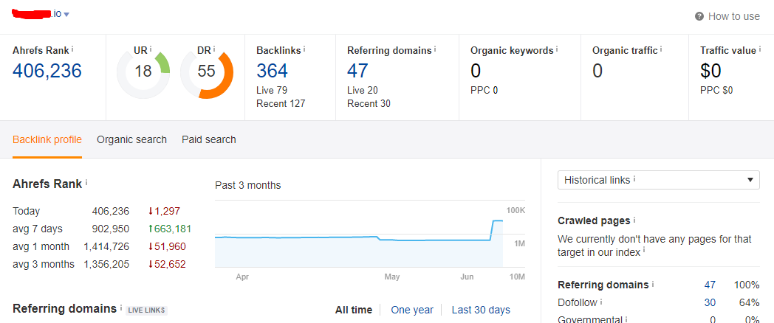
Task: Expand the Historical links dropdown
Action: pos(659,180)
